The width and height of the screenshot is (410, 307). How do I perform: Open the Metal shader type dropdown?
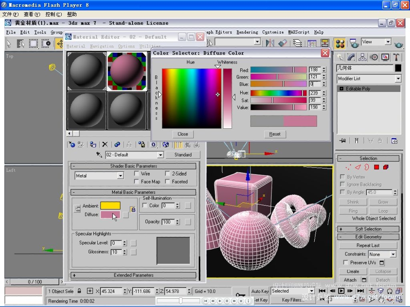click(120, 176)
